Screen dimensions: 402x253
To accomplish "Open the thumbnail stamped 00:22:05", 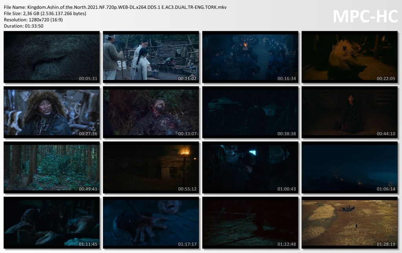I will pyautogui.click(x=350, y=57).
